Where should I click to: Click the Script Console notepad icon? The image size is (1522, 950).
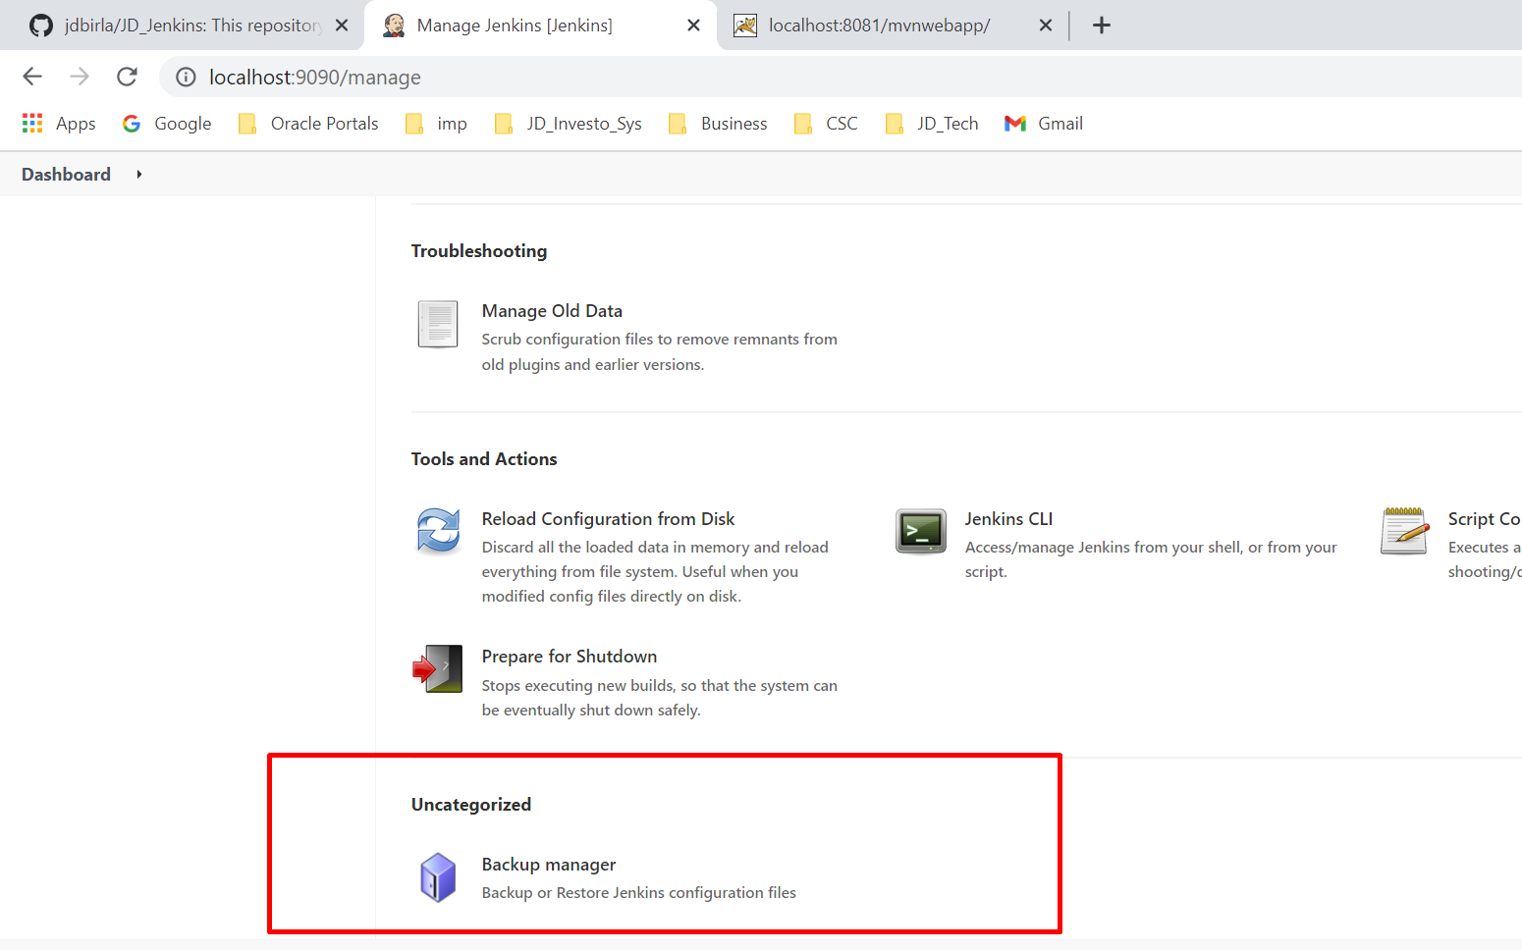[x=1404, y=531]
